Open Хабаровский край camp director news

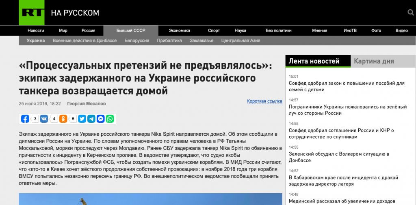pyautogui.click(x=343, y=181)
